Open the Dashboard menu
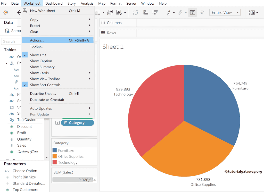This screenshot has height=192, width=264. pos(54,3)
